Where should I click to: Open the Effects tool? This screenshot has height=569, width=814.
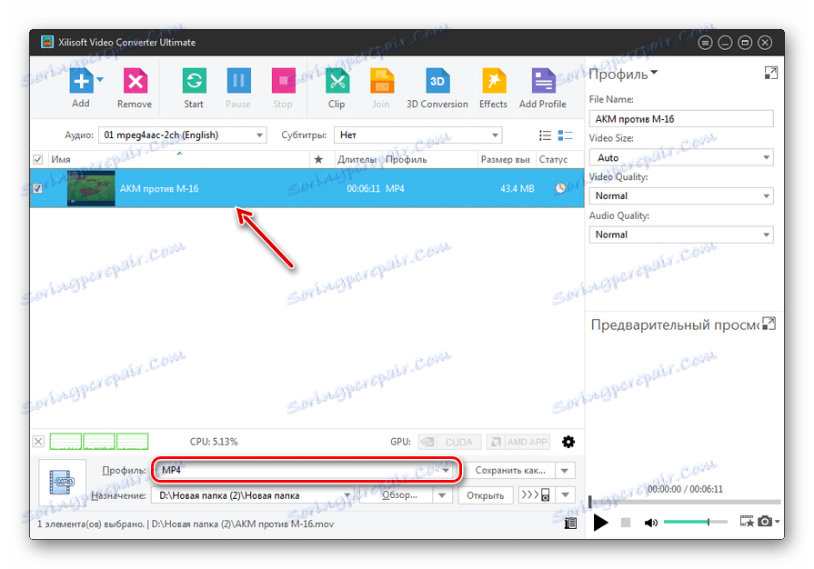(x=493, y=88)
